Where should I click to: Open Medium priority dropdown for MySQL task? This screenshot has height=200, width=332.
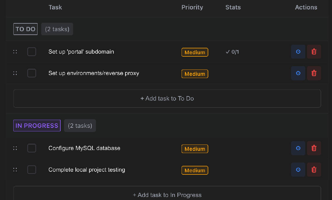tap(195, 149)
